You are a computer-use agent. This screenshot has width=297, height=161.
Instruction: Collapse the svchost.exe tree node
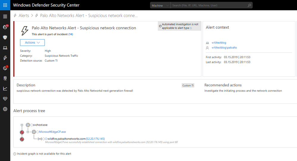[22, 125]
